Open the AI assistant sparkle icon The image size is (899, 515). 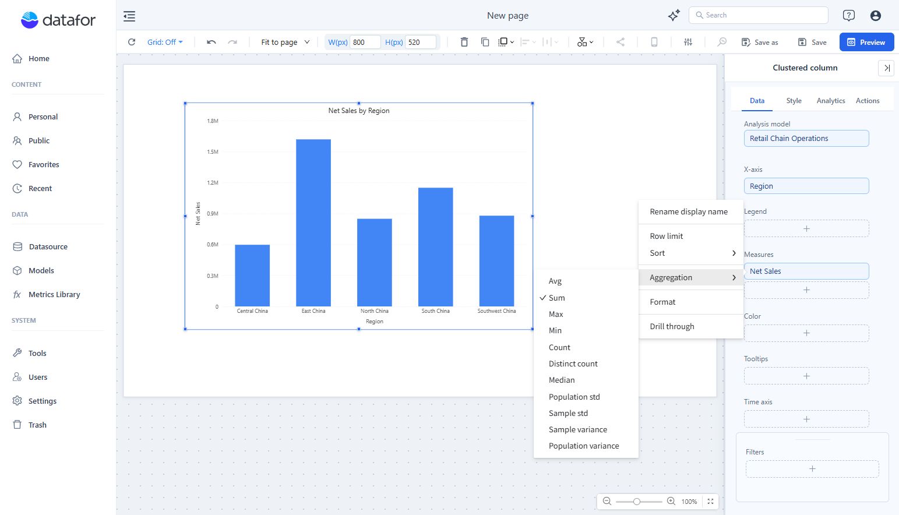click(x=674, y=16)
